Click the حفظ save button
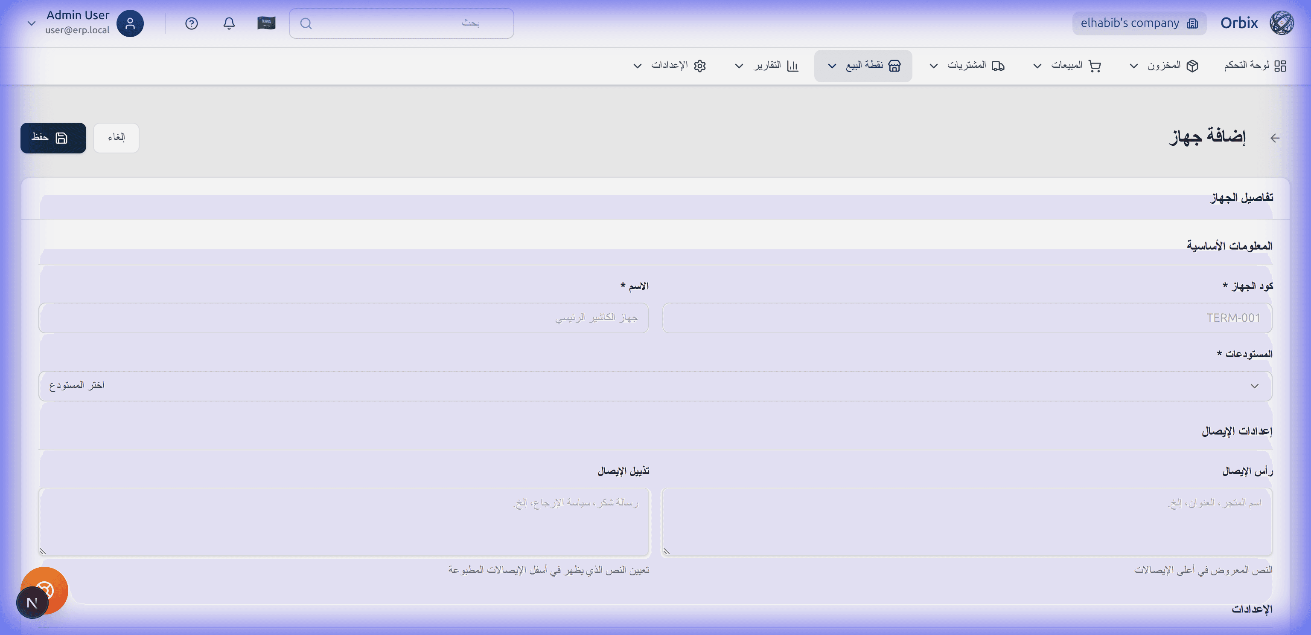The width and height of the screenshot is (1311, 635). coord(53,138)
